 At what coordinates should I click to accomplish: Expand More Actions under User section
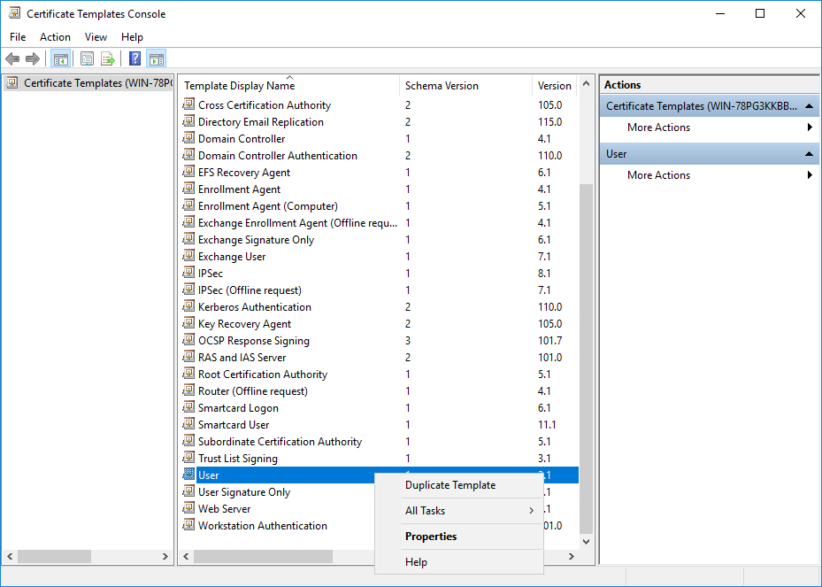coord(710,175)
